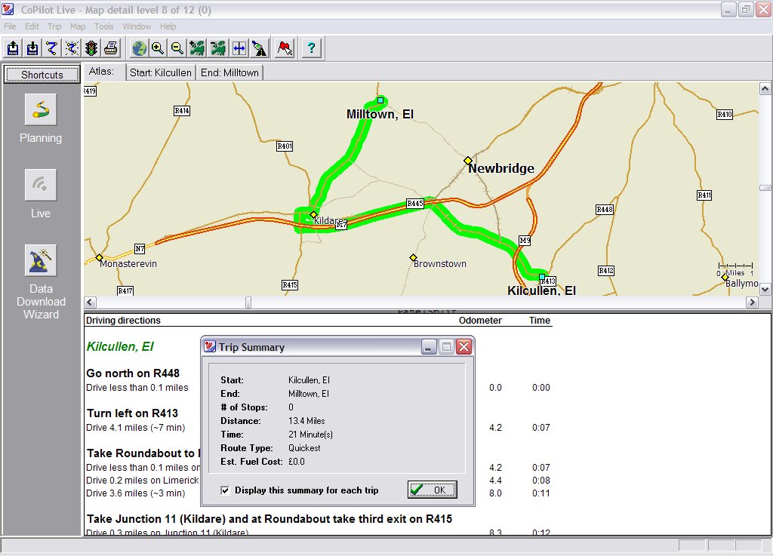
Task: Click the Odometer column header
Action: (480, 321)
